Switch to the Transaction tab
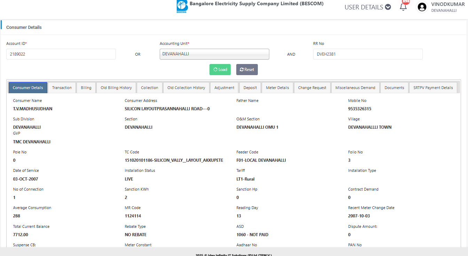 click(x=62, y=88)
